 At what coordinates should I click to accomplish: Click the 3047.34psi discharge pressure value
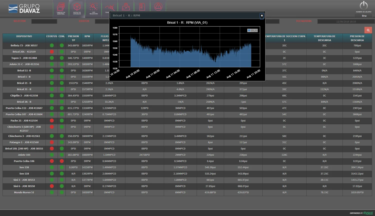click(x=357, y=167)
